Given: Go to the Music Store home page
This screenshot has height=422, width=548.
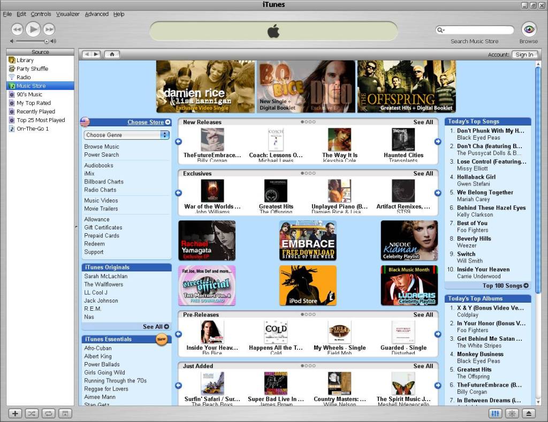Looking at the screenshot, I should coord(112,54).
